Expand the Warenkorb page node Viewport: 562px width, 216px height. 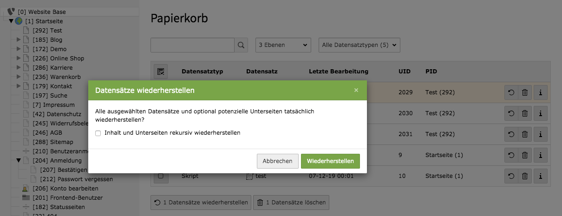19,77
